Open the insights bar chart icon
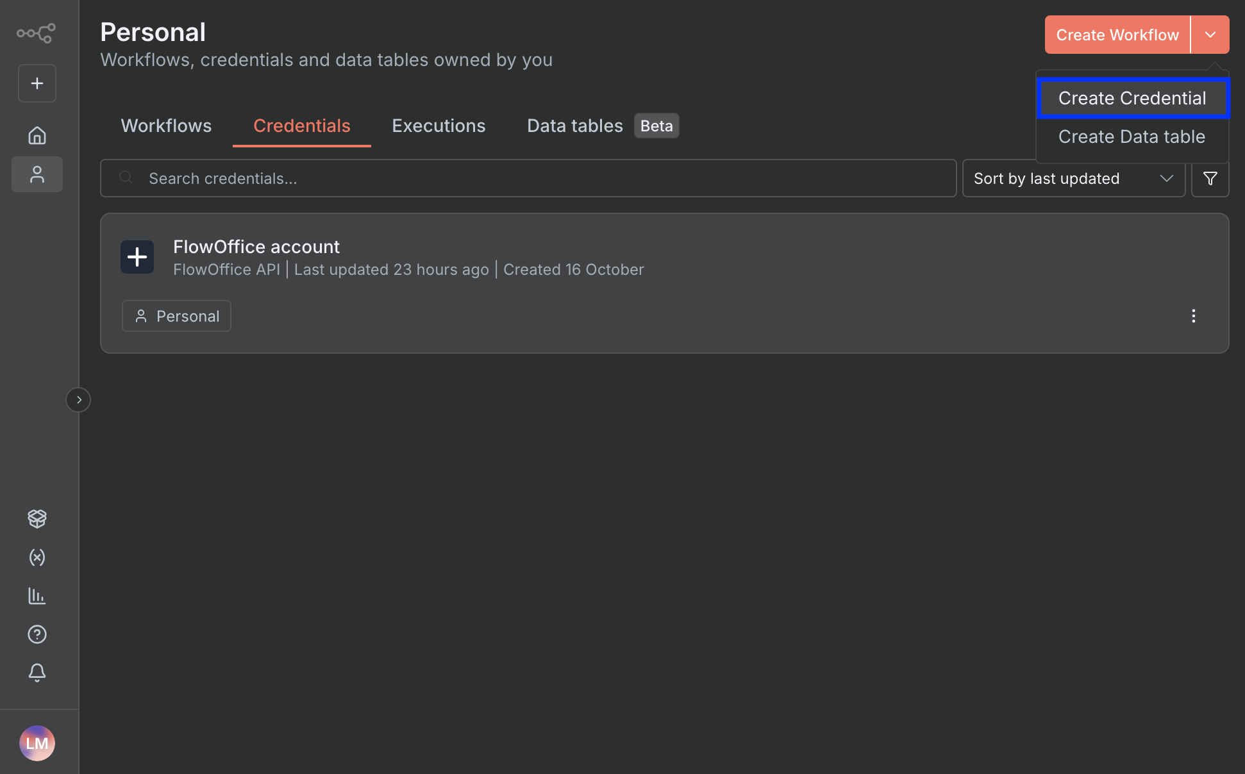1245x774 pixels. pyautogui.click(x=37, y=596)
